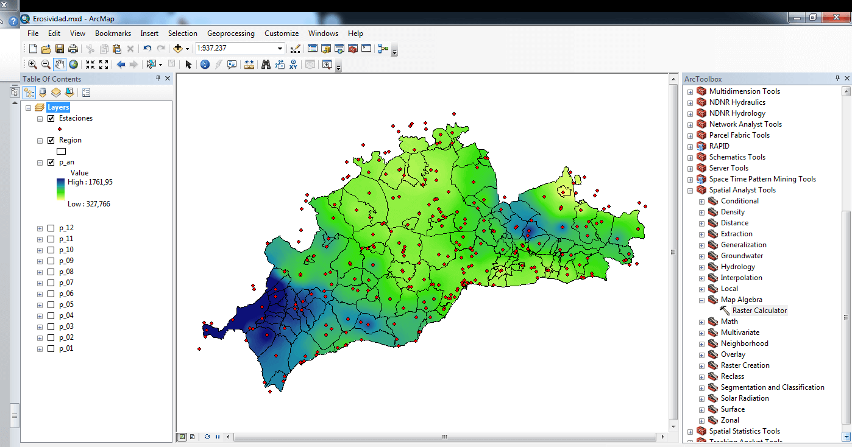Click the Full Extent globe icon
The height and width of the screenshot is (447, 852).
click(x=74, y=64)
